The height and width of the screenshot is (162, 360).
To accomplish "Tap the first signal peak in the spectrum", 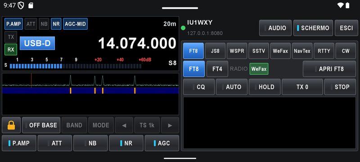I will pos(71,80).
